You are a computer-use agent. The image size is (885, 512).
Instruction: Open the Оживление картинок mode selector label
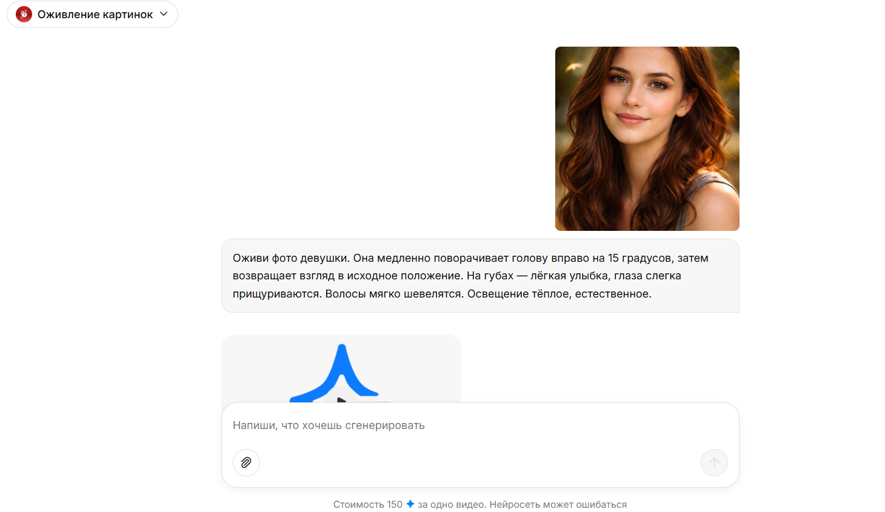pyautogui.click(x=95, y=15)
